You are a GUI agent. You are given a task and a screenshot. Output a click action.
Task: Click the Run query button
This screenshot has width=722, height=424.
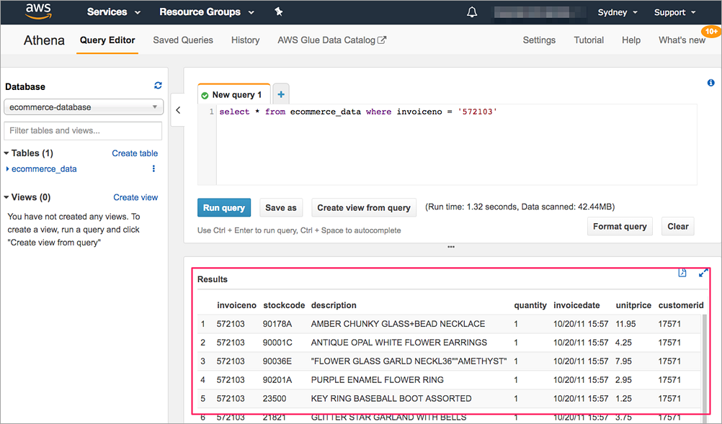[224, 208]
